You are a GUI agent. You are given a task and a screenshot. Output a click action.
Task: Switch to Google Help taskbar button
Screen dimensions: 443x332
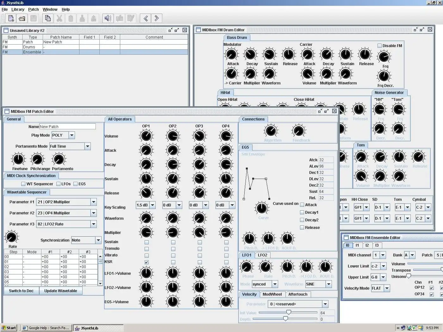point(47,328)
